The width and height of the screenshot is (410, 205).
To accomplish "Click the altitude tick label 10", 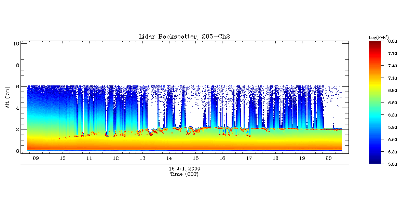I will (x=16, y=43).
